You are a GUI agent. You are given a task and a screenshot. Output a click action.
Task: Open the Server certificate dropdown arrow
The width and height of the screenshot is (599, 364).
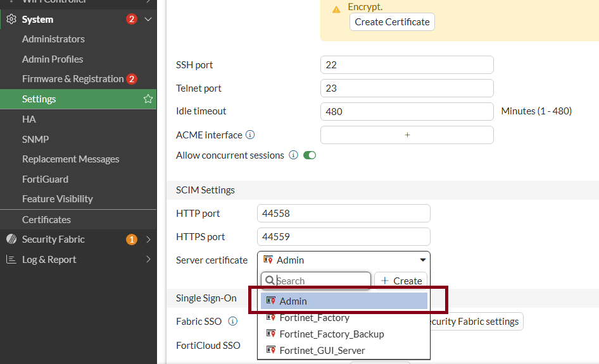(422, 260)
